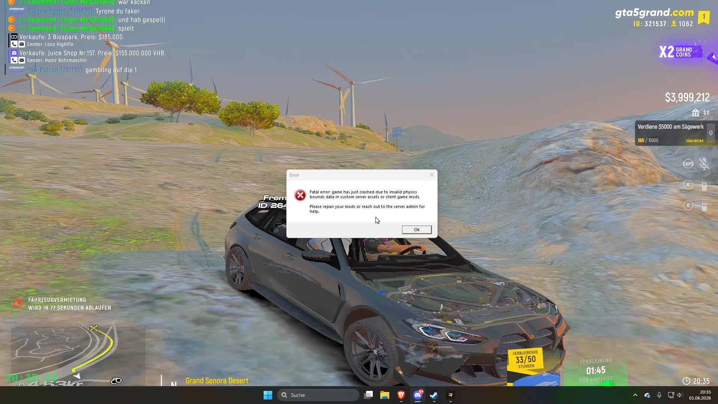Launch Brave browser from the taskbar
The width and height of the screenshot is (718, 404).
click(x=401, y=395)
